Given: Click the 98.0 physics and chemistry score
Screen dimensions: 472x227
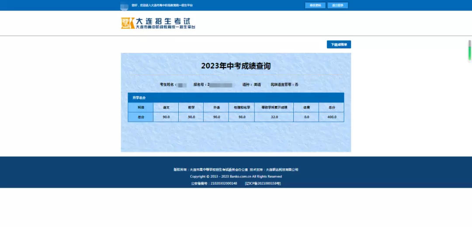Looking at the screenshot, I should [x=242, y=117].
